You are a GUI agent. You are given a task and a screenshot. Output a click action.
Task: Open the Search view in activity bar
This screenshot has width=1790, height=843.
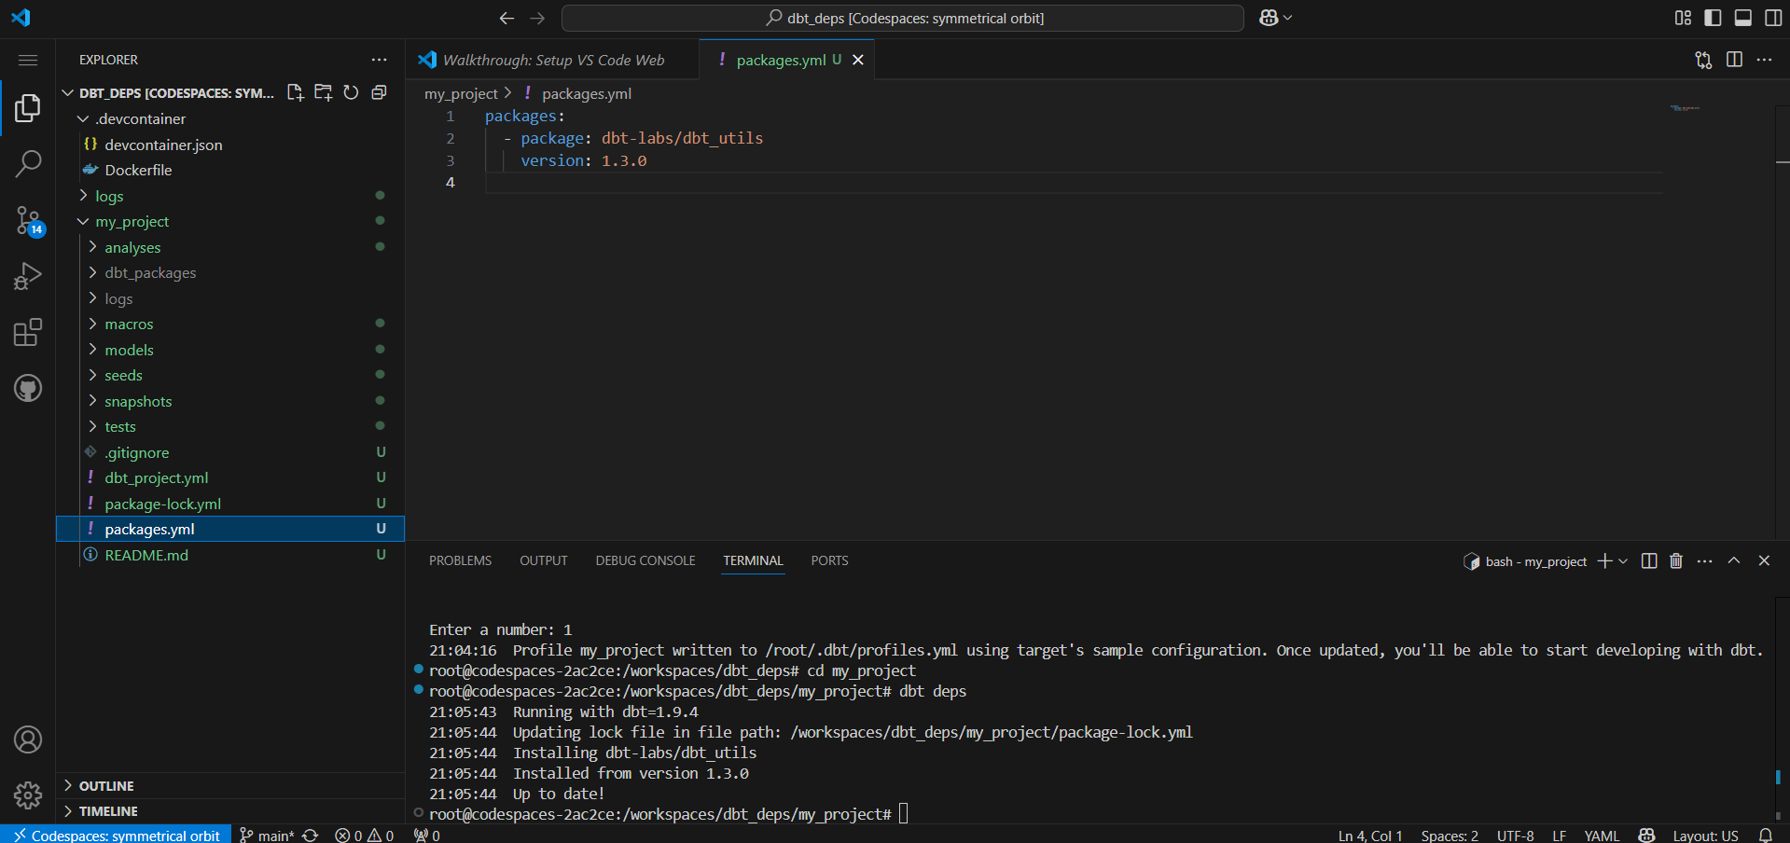pyautogui.click(x=28, y=164)
